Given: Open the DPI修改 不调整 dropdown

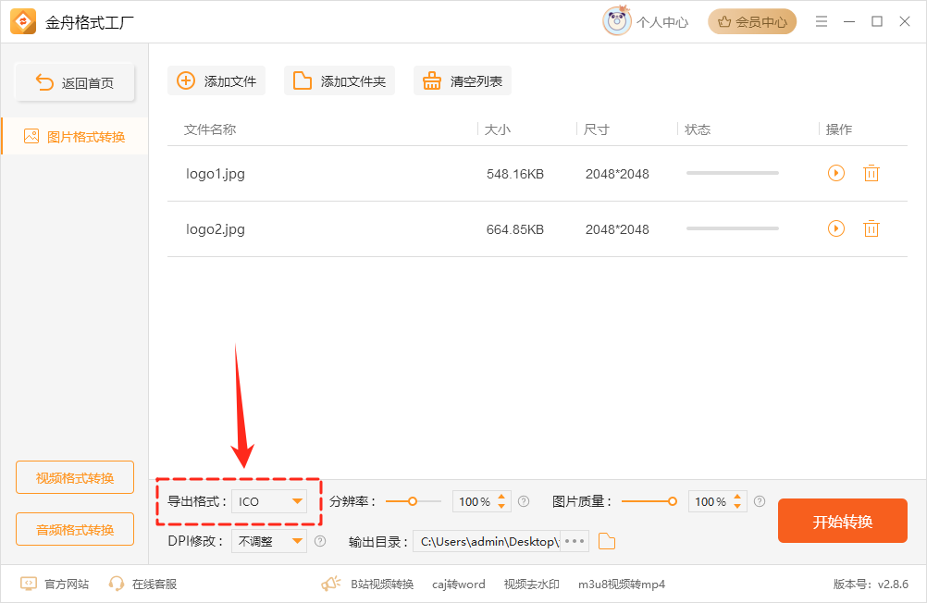Looking at the screenshot, I should coord(268,541).
